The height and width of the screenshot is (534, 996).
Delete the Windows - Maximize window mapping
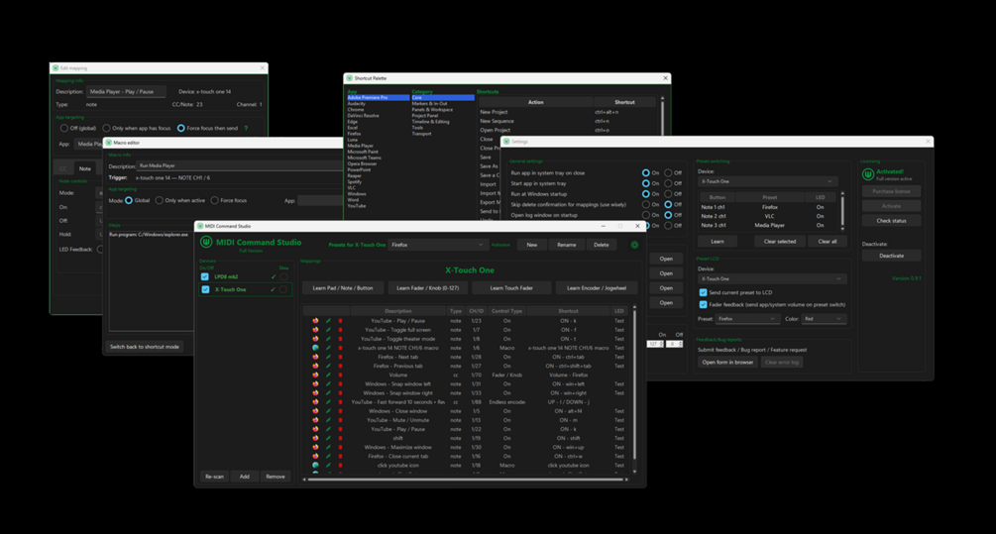(x=340, y=447)
